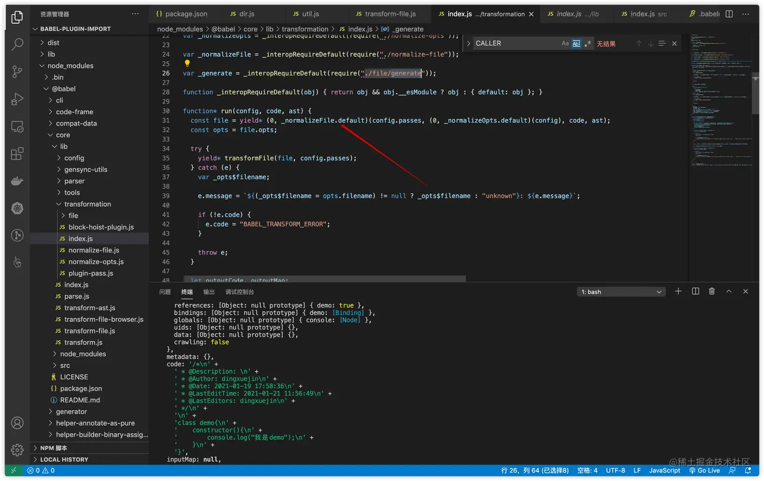This screenshot has height=481, width=764.
Task: Change the end of line sequence LF
Action: (637, 470)
